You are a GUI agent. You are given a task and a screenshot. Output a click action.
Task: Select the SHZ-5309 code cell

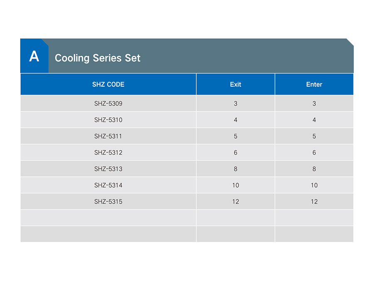pos(108,104)
